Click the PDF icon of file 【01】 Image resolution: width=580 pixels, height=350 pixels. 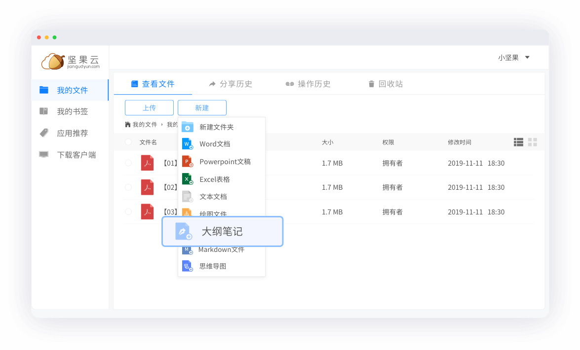tap(147, 163)
